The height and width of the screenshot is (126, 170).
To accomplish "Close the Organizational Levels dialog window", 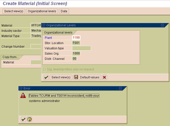I will point(162,25).
